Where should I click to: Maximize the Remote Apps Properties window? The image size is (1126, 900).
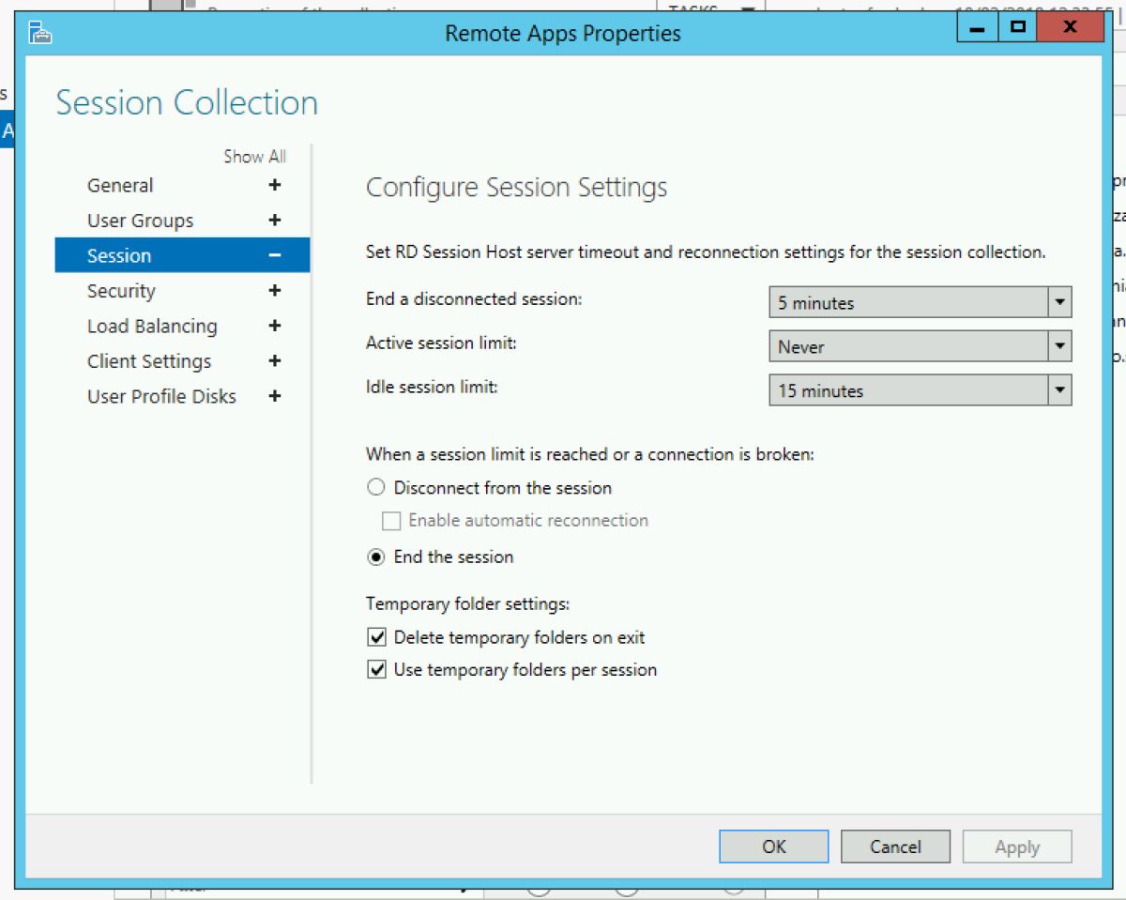pyautogui.click(x=1017, y=27)
